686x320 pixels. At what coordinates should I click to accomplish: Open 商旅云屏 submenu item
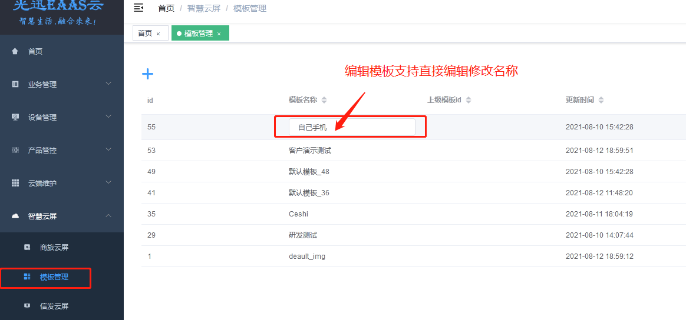(x=54, y=248)
